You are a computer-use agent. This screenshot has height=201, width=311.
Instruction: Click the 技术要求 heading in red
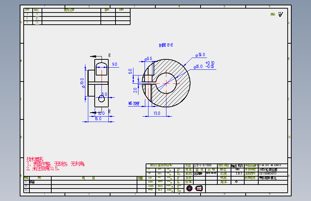click(x=35, y=159)
